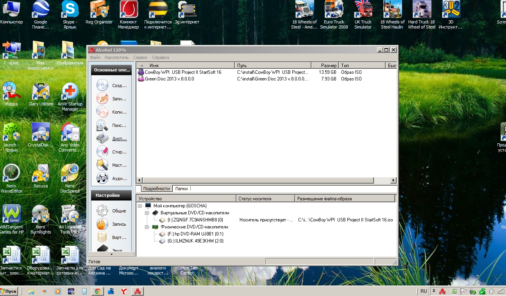Viewport: 506px width, 296px height.
Task: Click the disc erase icon with eraser
Action: [x=102, y=152]
